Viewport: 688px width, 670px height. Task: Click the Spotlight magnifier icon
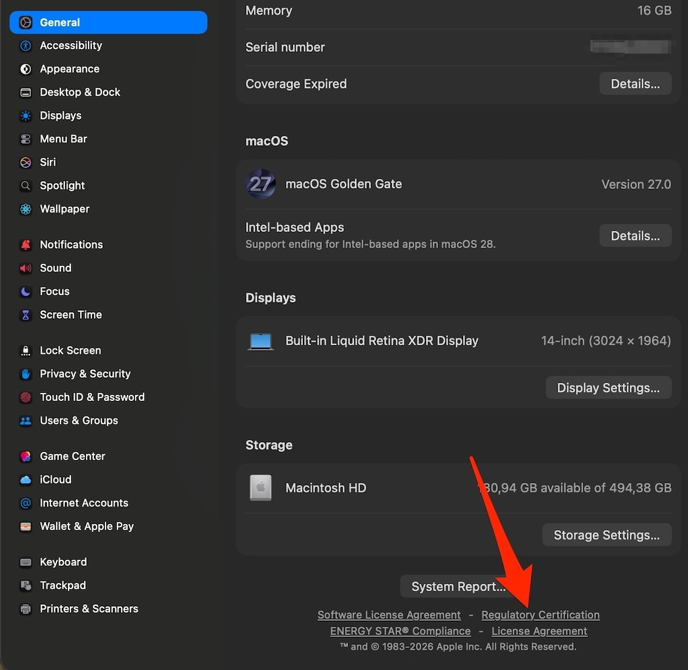coord(26,186)
